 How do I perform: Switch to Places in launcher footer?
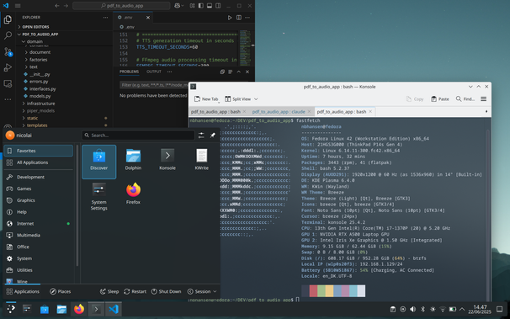click(60, 291)
